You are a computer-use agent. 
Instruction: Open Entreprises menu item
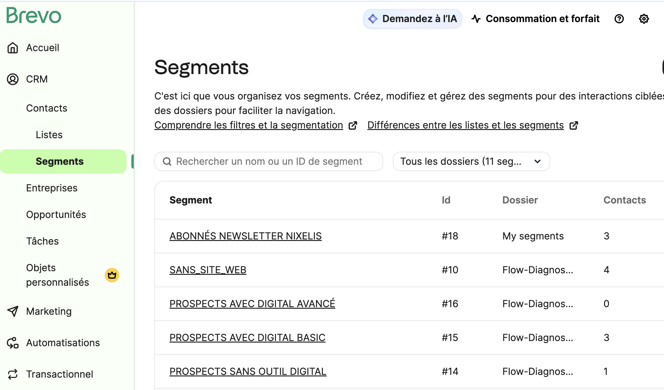(52, 188)
